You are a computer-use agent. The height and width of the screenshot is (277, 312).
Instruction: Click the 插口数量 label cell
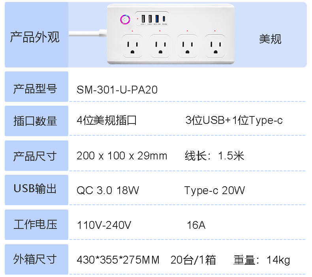36,121
